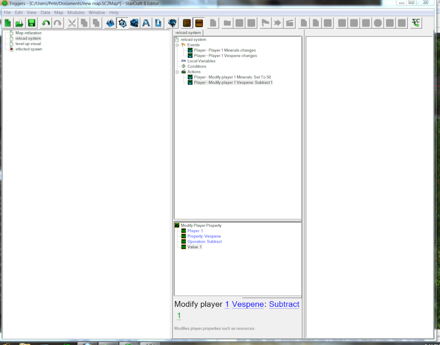Open the File menu
The width and height of the screenshot is (440, 345).
click(7, 12)
